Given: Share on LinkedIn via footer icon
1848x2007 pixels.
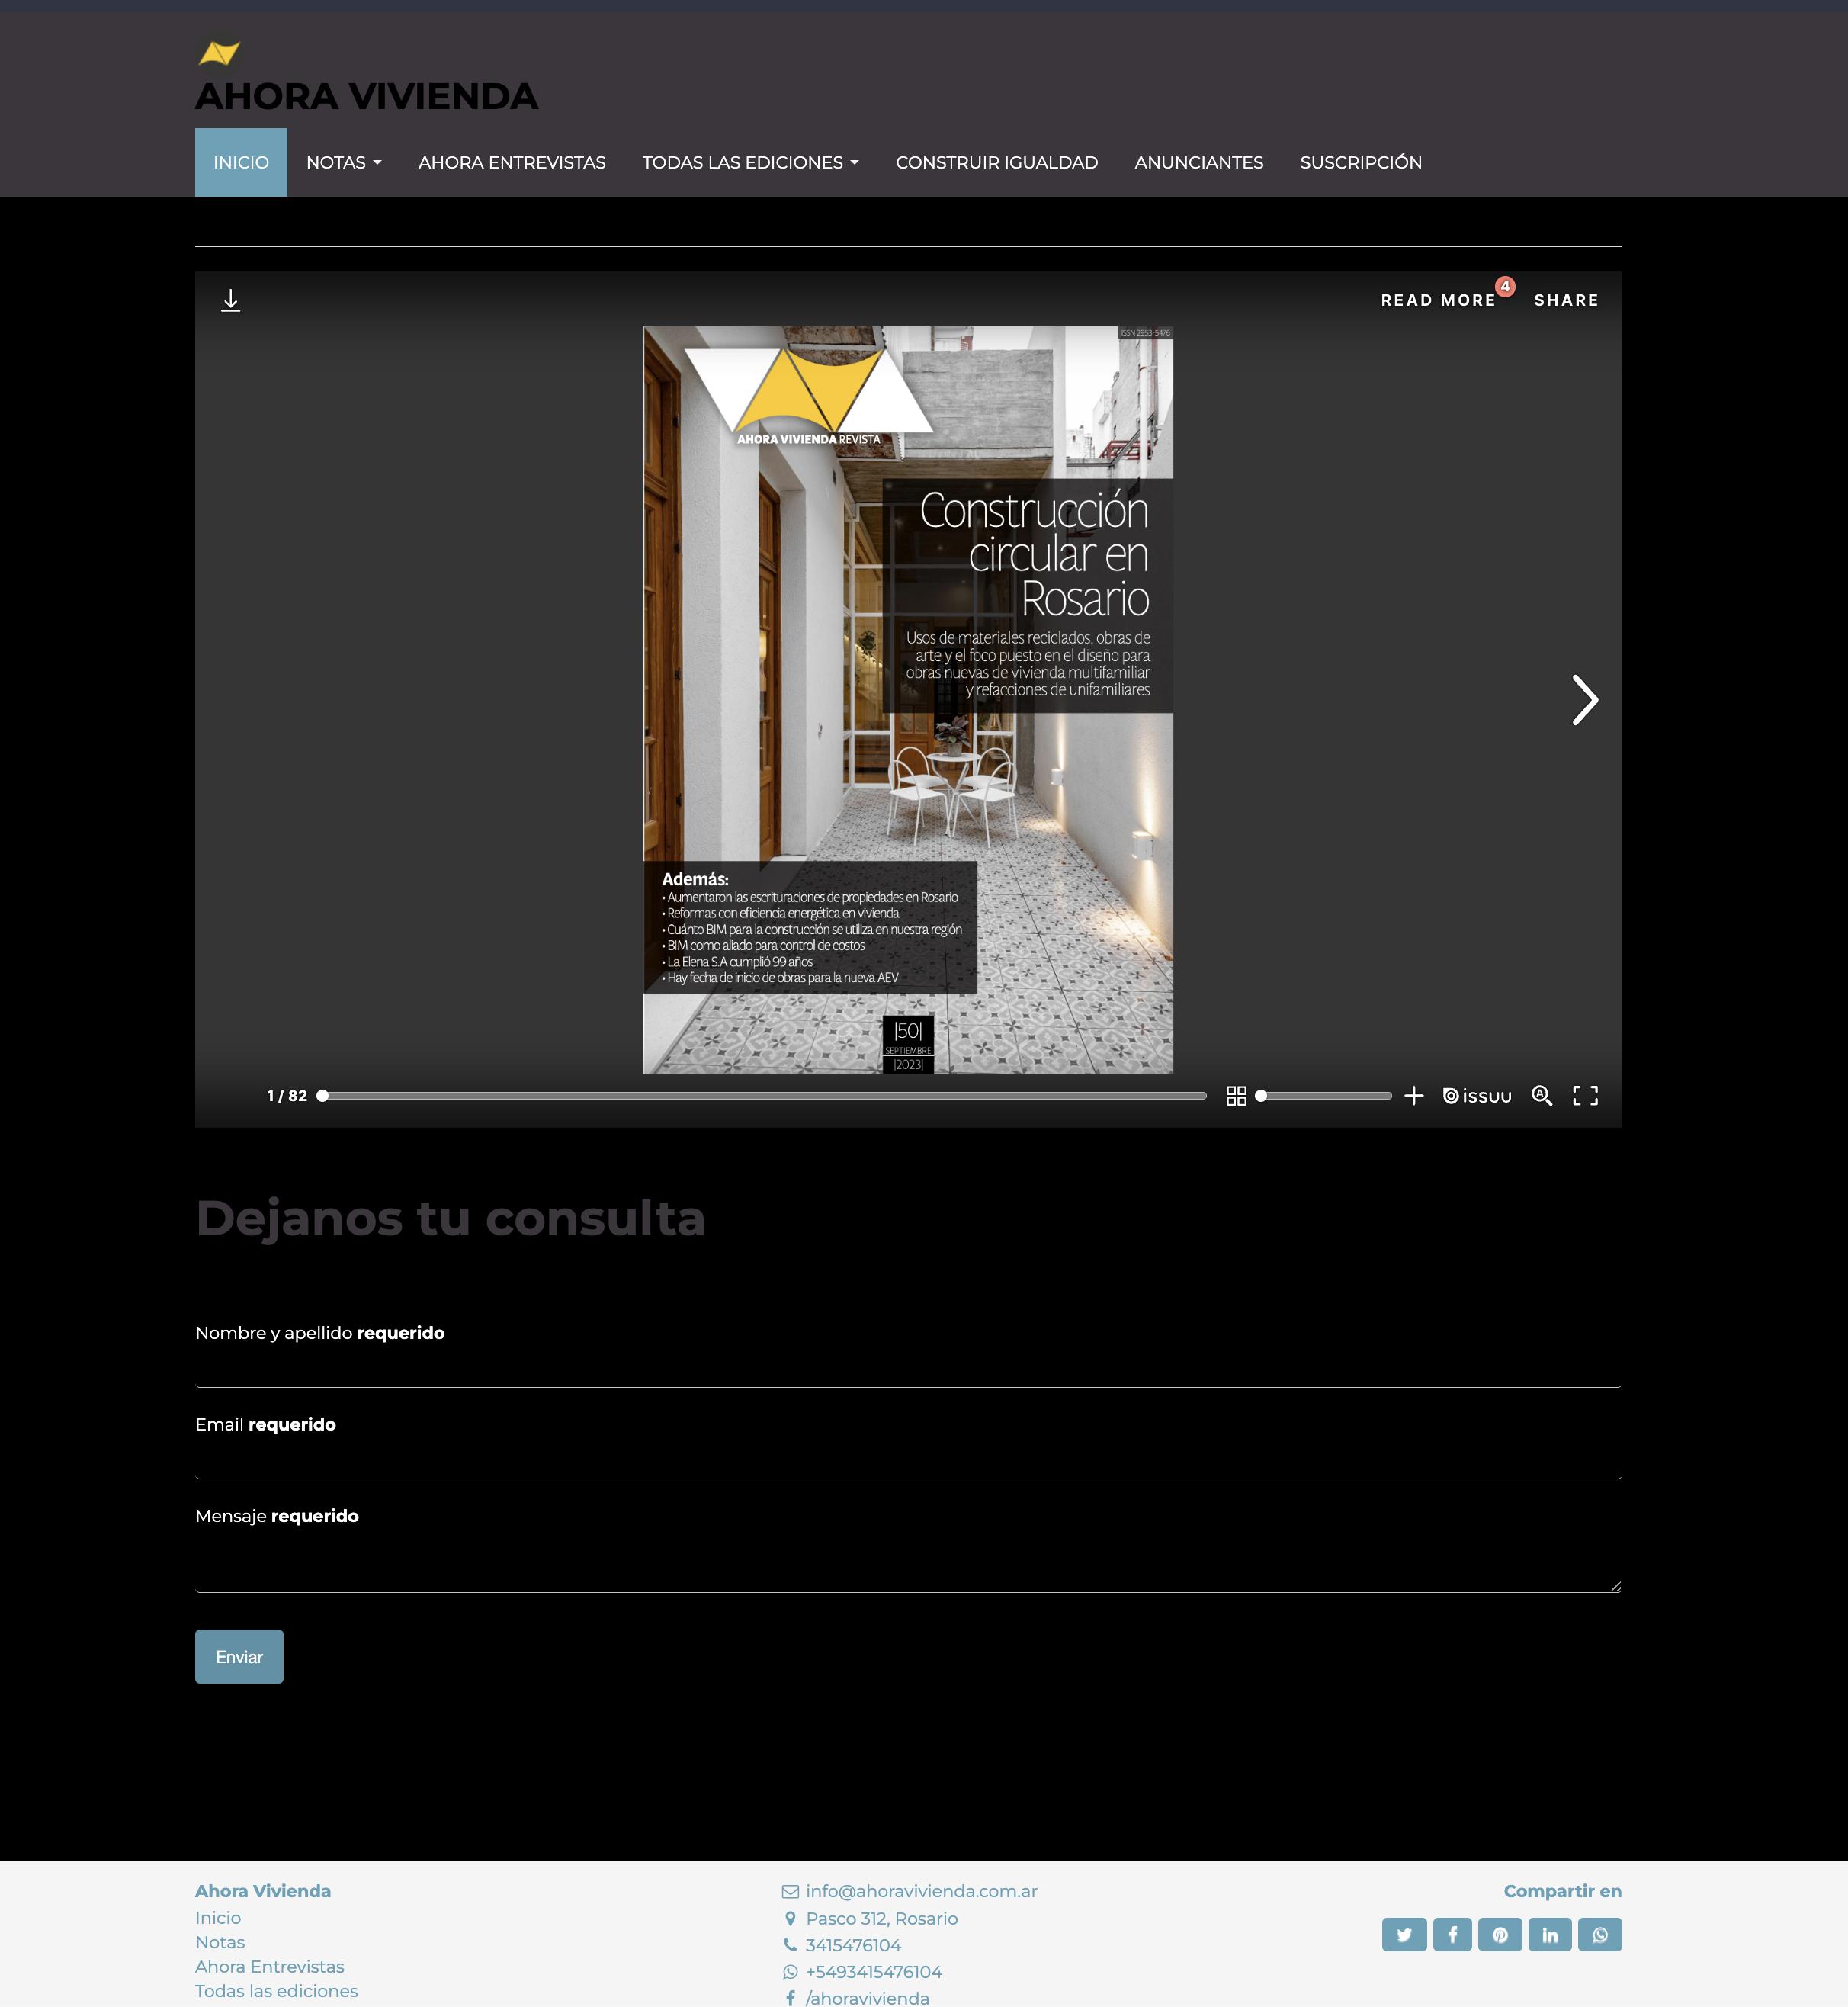Looking at the screenshot, I should coord(1549,1934).
